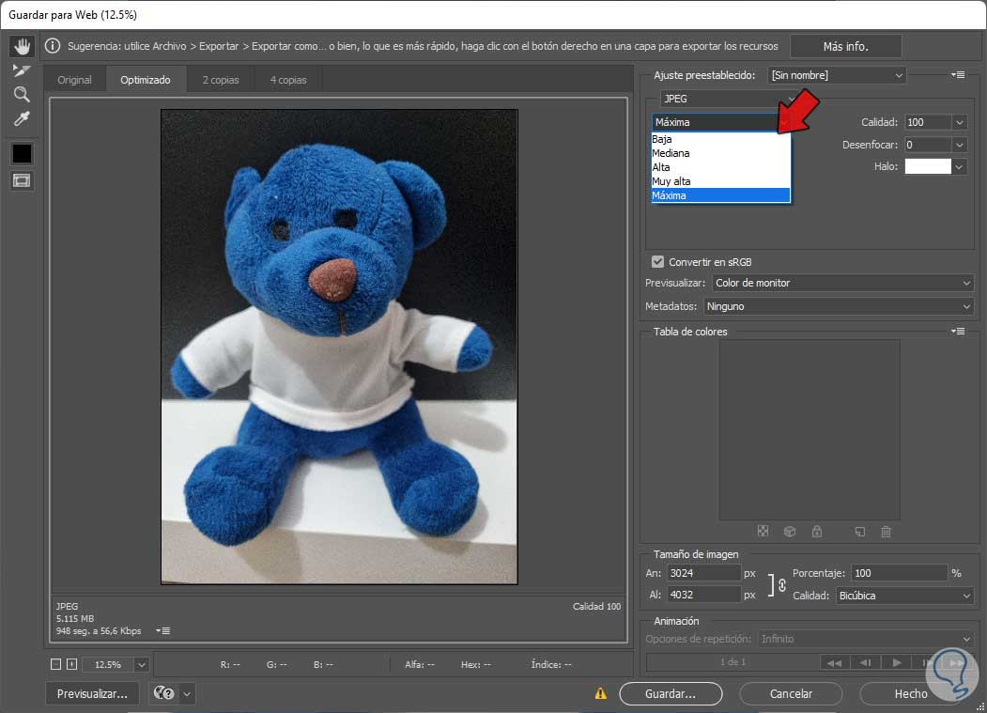
Task: Click the rewind to first frame button
Action: [x=835, y=662]
